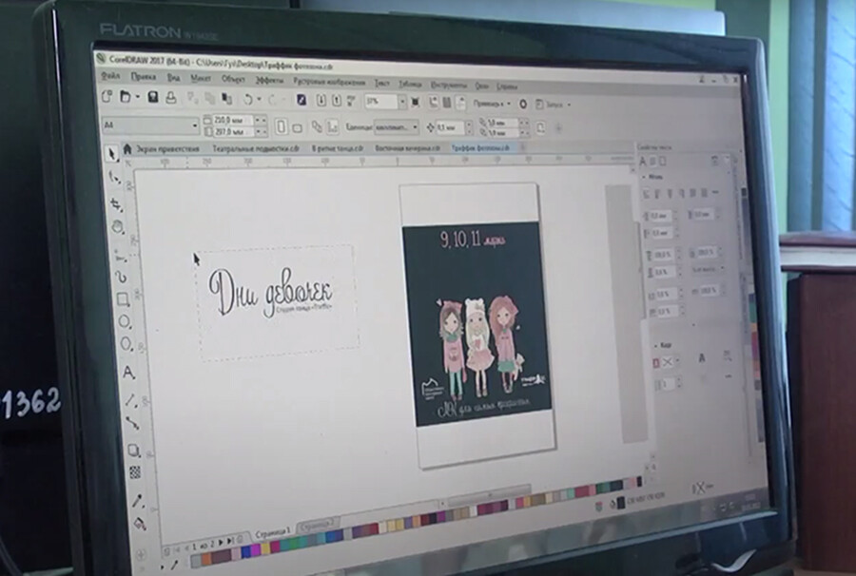Collapse the Frame section in text properties
Image resolution: width=856 pixels, height=576 pixels.
(x=655, y=345)
